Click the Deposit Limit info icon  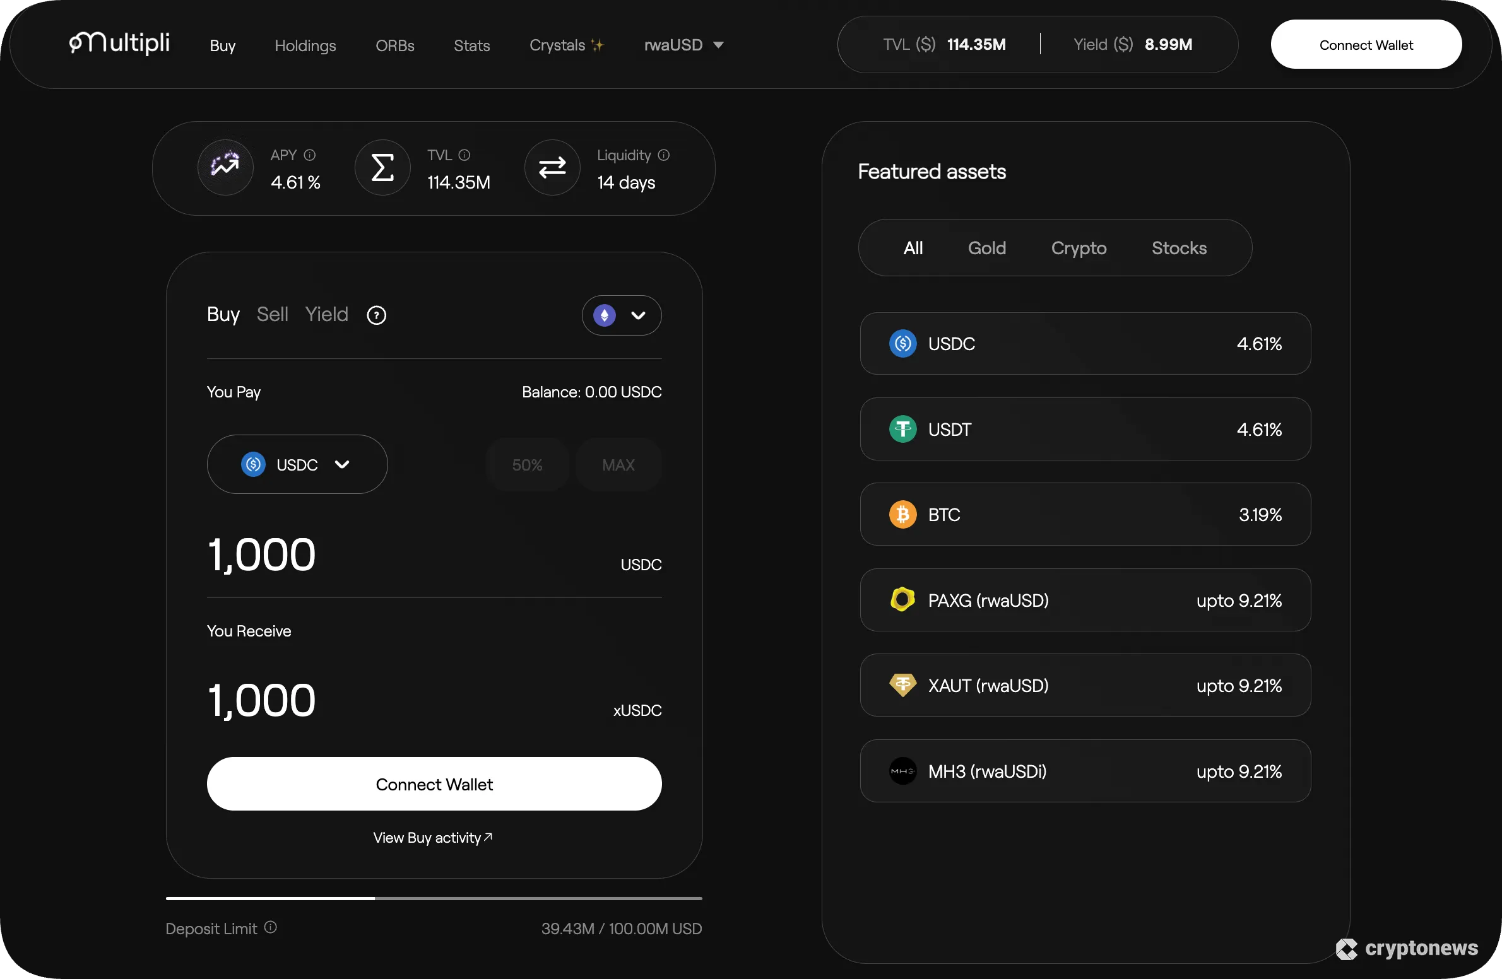(x=271, y=927)
